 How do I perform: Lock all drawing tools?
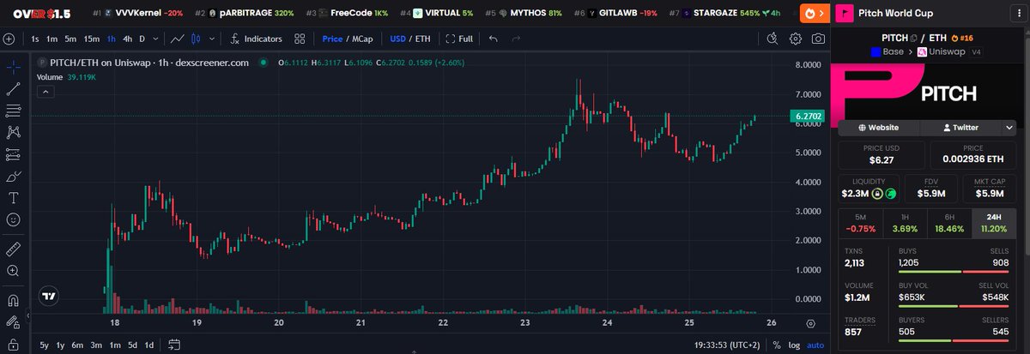click(x=13, y=345)
